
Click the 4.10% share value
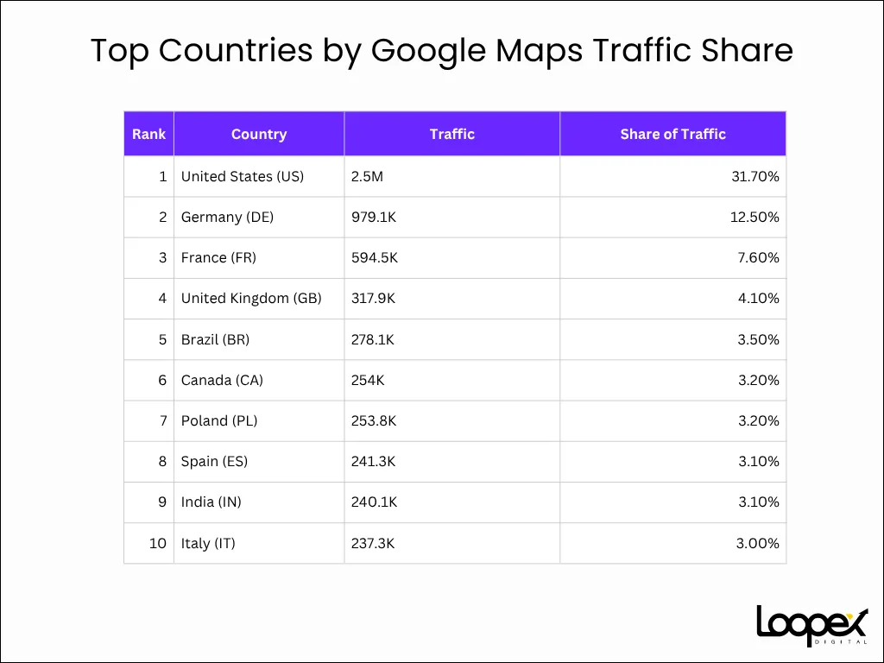pyautogui.click(x=758, y=298)
